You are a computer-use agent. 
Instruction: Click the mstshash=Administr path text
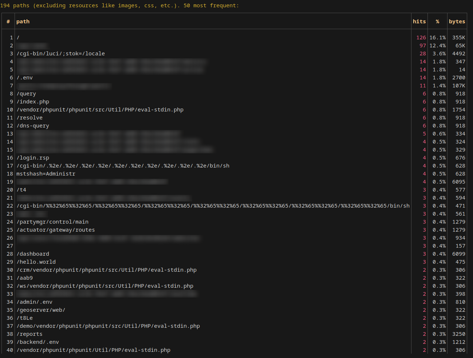[x=46, y=174]
